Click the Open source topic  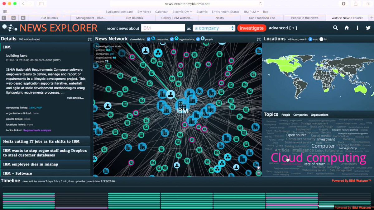(296, 135)
